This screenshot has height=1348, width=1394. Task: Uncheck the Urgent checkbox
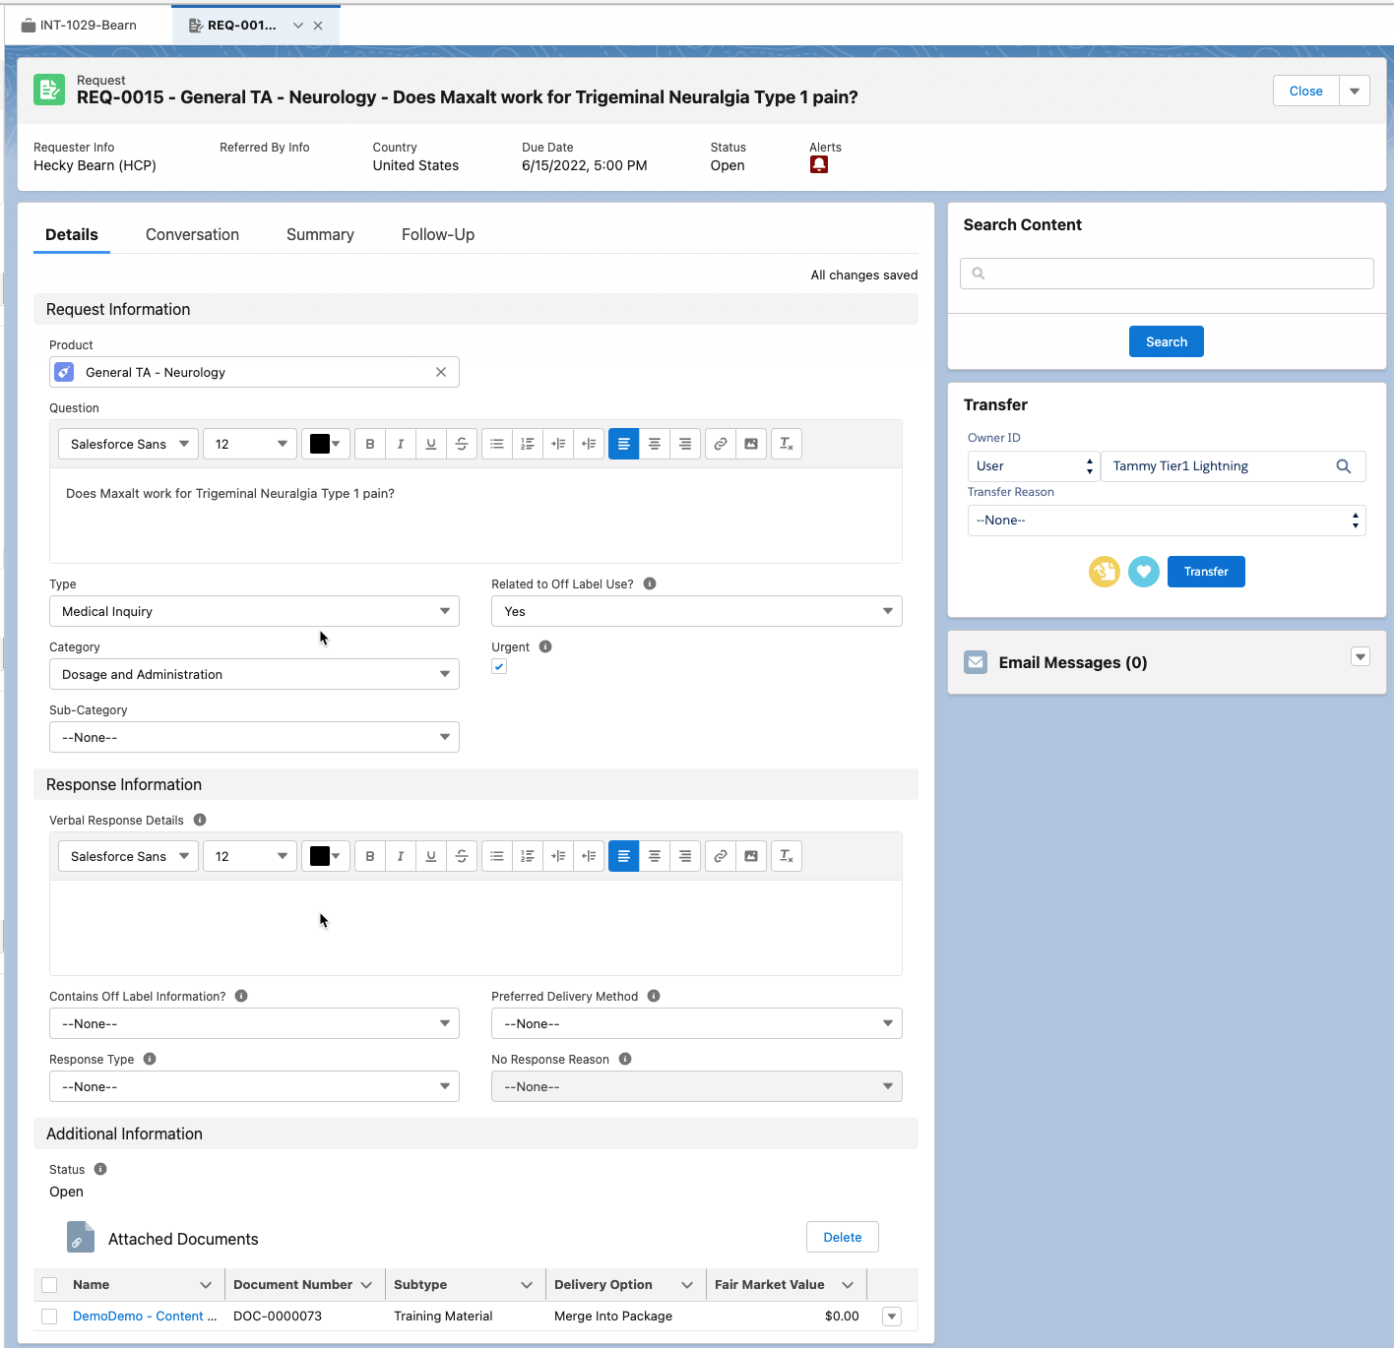(x=499, y=667)
